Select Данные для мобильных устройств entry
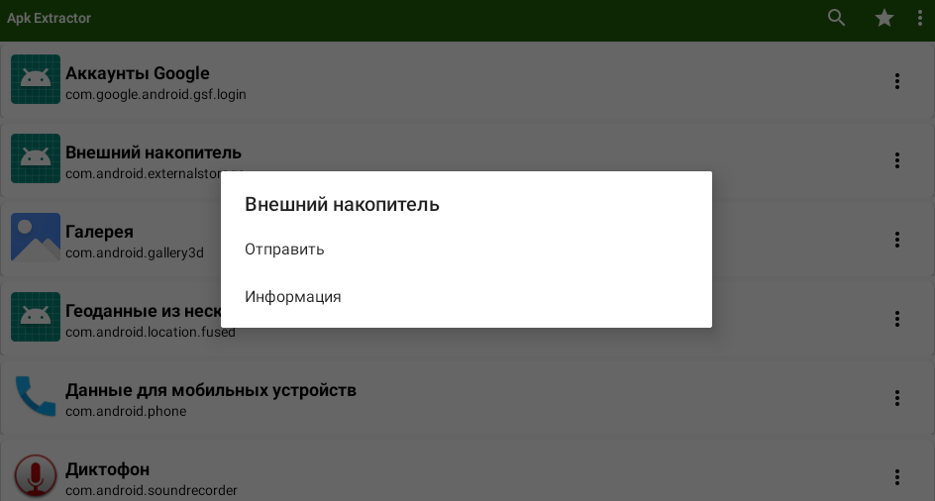 coord(211,391)
